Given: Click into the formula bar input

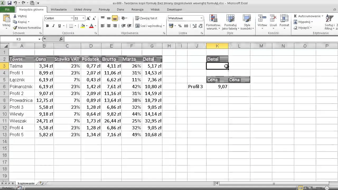Looking at the screenshot, I should tap(201, 39).
